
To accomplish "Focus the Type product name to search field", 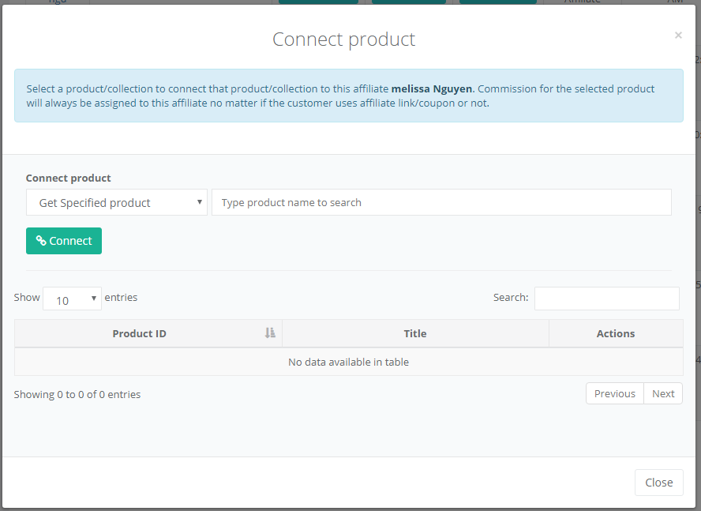I will [441, 203].
